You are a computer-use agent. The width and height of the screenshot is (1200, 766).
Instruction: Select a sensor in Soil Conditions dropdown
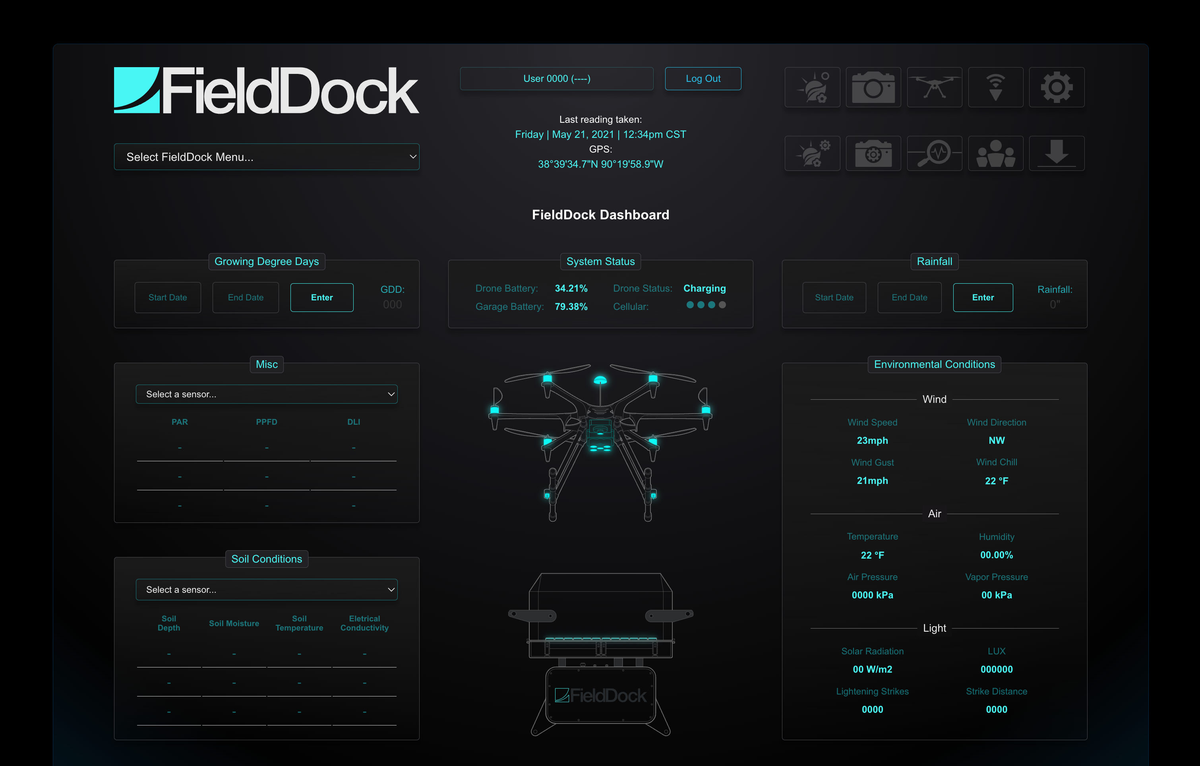click(x=267, y=589)
